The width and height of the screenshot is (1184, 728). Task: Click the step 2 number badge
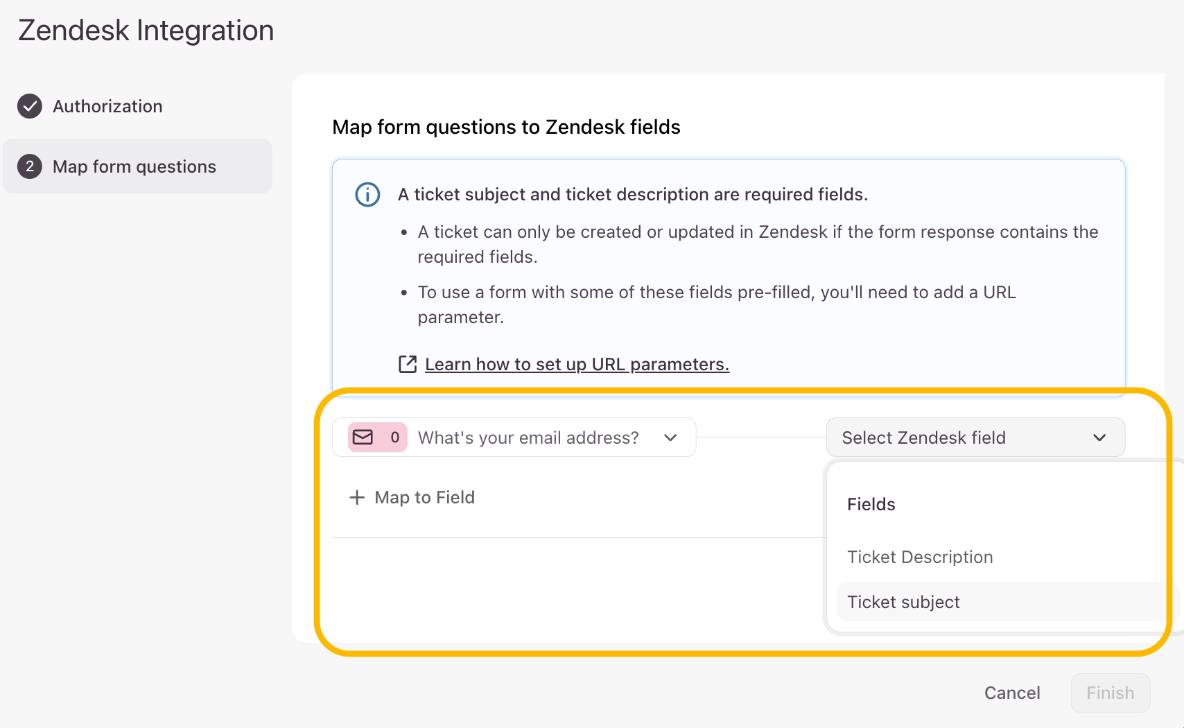pyautogui.click(x=30, y=166)
